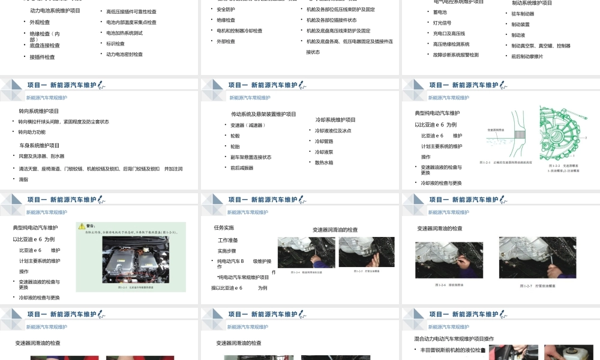Viewport: 600px width, 360px height.
Task: Click the bullet 冷却管路
Action: click(x=324, y=141)
